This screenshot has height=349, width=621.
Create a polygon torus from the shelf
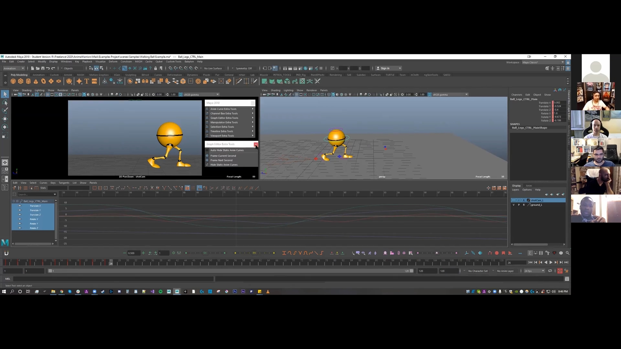pos(43,81)
